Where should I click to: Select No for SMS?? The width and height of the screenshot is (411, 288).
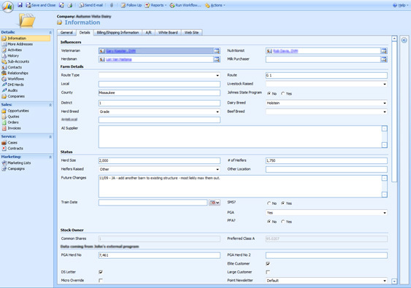point(269,203)
